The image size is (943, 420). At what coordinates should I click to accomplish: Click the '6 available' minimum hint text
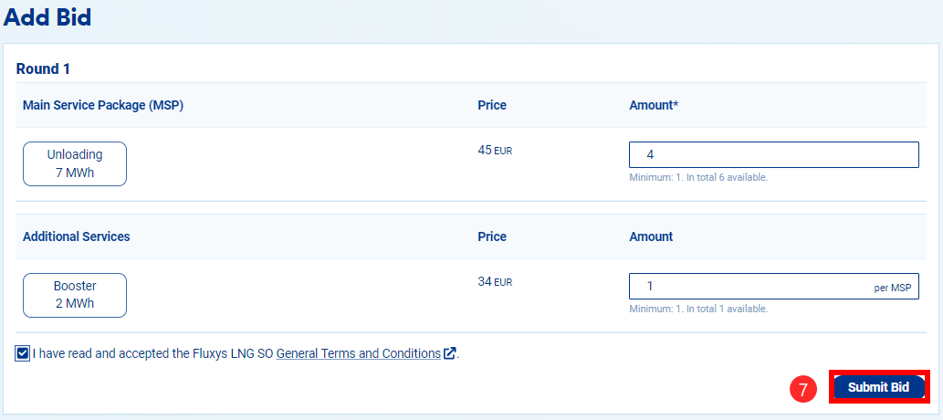point(698,177)
